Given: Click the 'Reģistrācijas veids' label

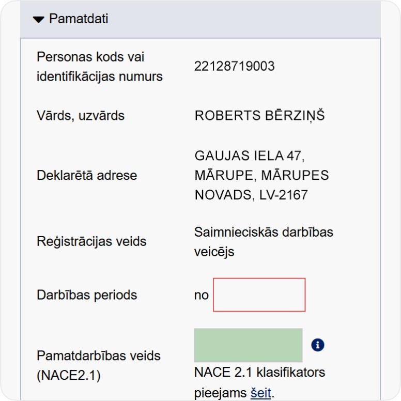Looking at the screenshot, I should pyautogui.click(x=91, y=241).
